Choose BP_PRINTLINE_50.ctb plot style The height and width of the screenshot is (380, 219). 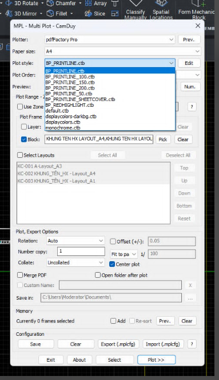click(x=110, y=94)
